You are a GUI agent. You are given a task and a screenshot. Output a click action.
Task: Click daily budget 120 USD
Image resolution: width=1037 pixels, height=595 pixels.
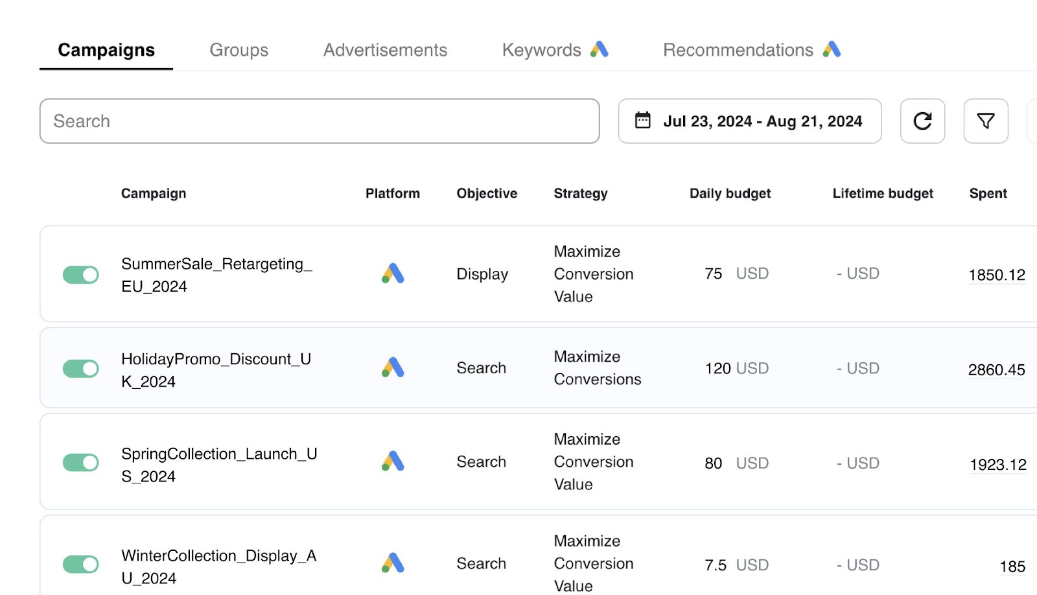coord(737,368)
